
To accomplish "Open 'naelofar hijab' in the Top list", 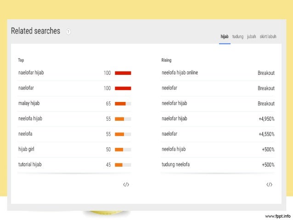I will 31,73.
